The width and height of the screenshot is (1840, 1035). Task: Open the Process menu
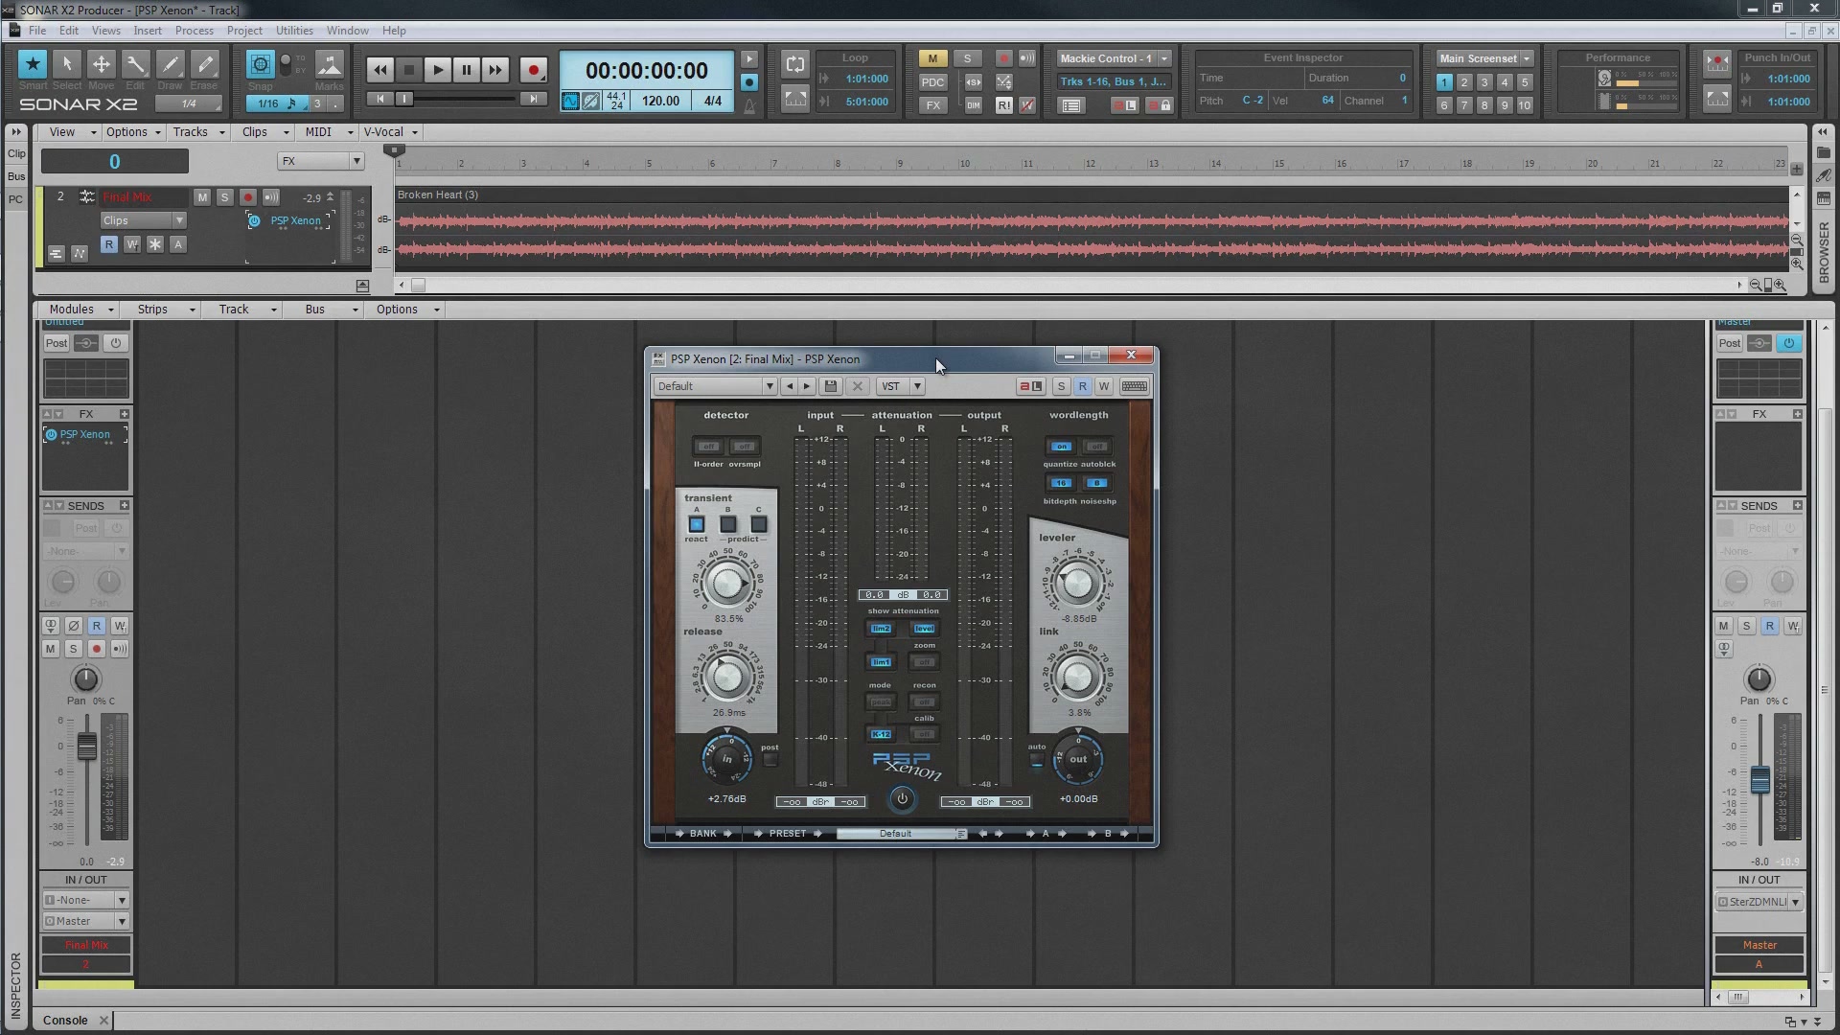(x=195, y=31)
